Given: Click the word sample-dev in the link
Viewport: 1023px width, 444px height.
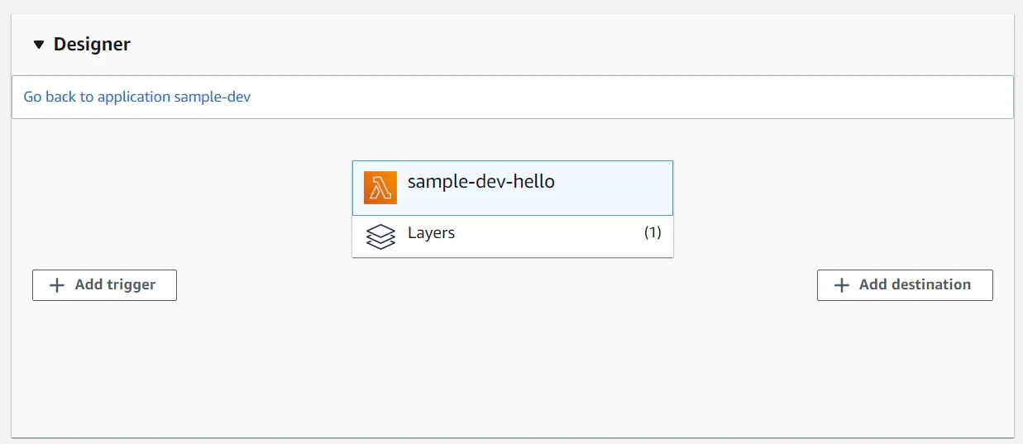Looking at the screenshot, I should (212, 97).
